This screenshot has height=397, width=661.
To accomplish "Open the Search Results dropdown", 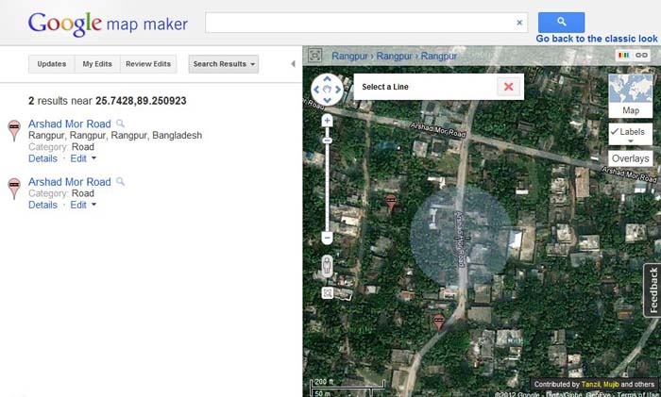I will (x=224, y=64).
